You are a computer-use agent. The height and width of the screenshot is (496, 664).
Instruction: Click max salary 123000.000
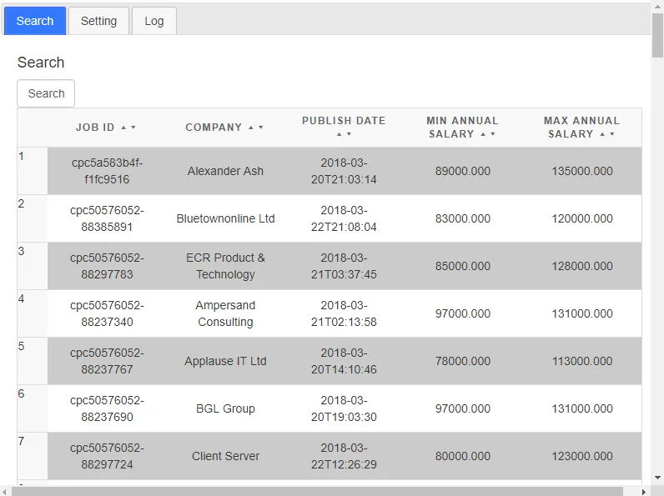(582, 456)
